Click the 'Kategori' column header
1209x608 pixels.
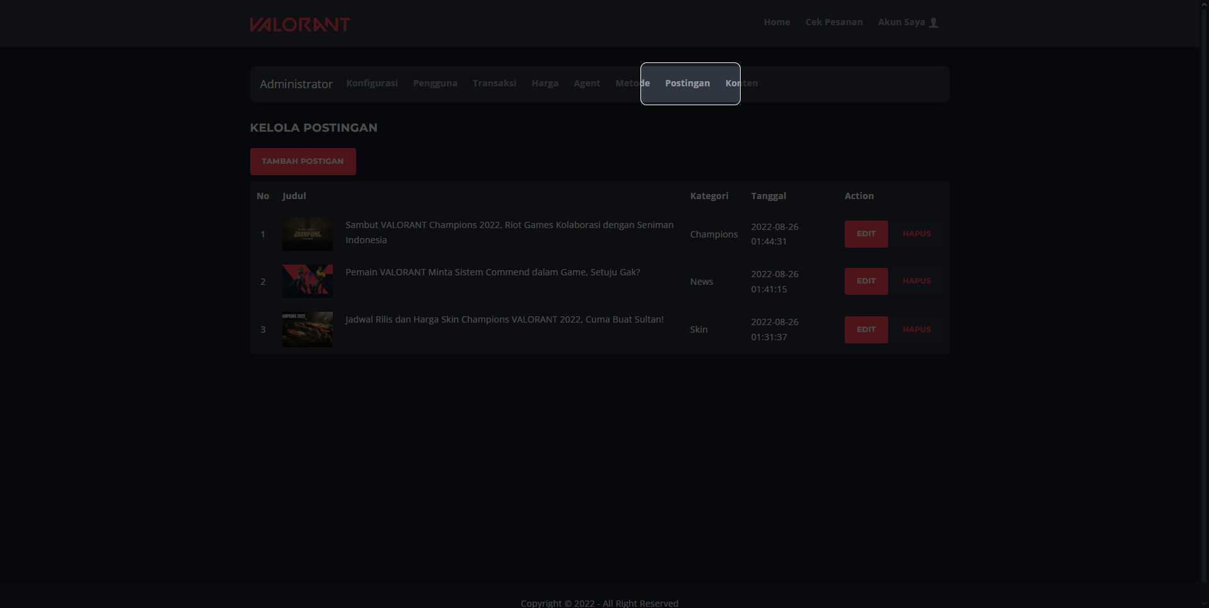pyautogui.click(x=709, y=196)
